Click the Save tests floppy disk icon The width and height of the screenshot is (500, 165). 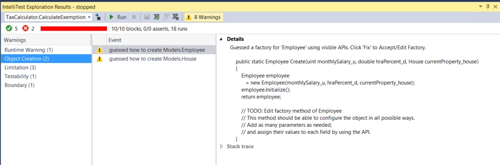click(147, 17)
